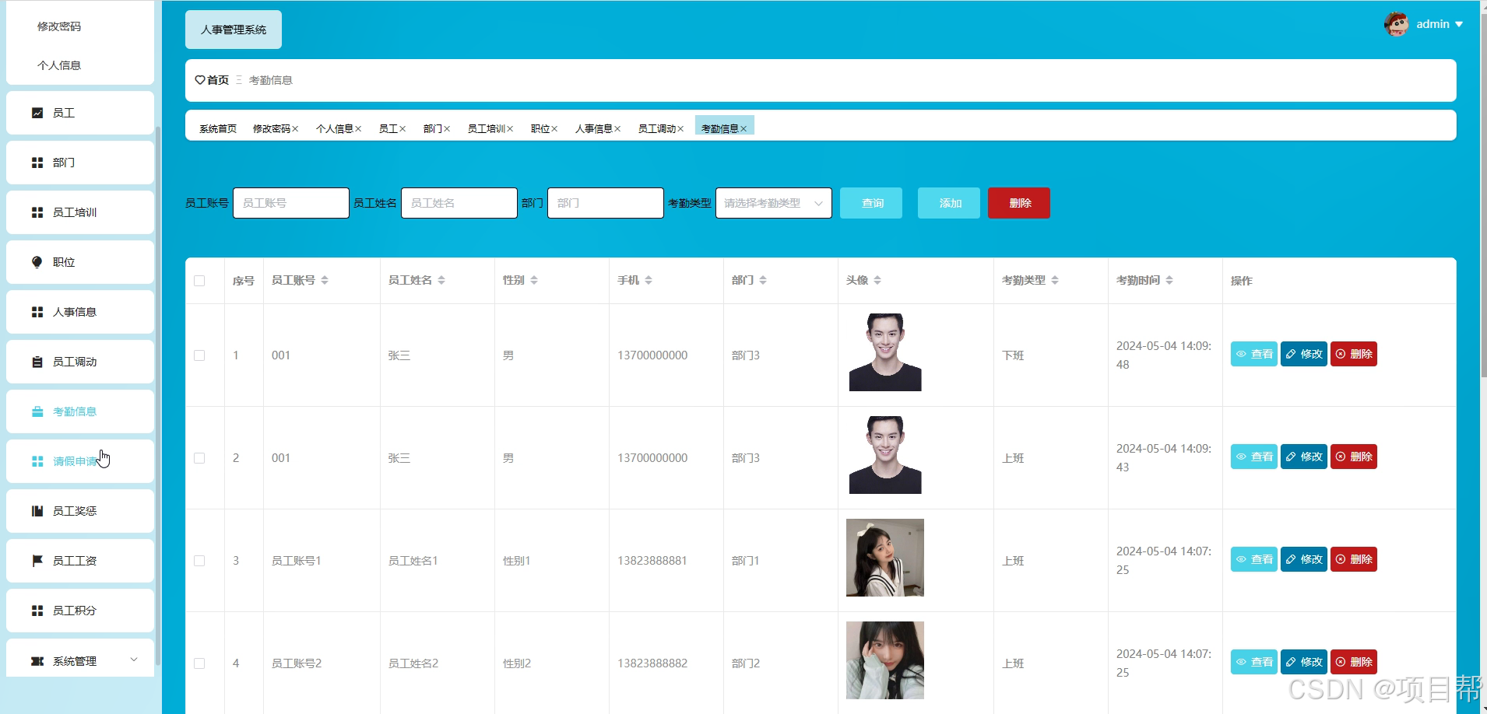
Task: Open 个人信息 in the sidebar
Action: click(x=59, y=65)
